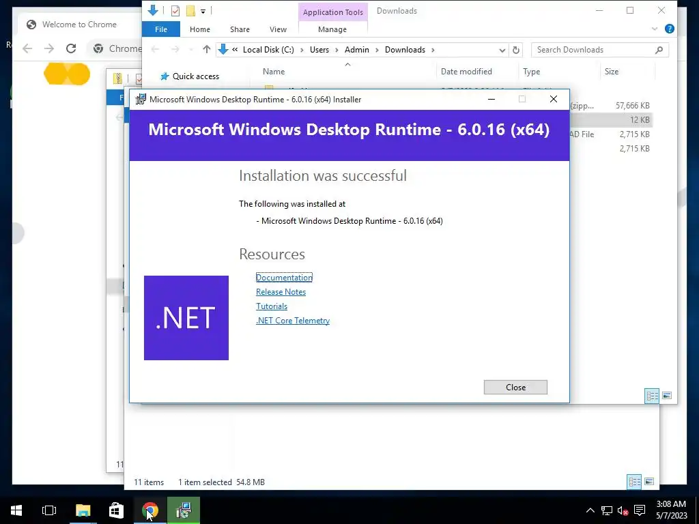Open the Tutorials link
The image size is (699, 524).
[x=272, y=306]
